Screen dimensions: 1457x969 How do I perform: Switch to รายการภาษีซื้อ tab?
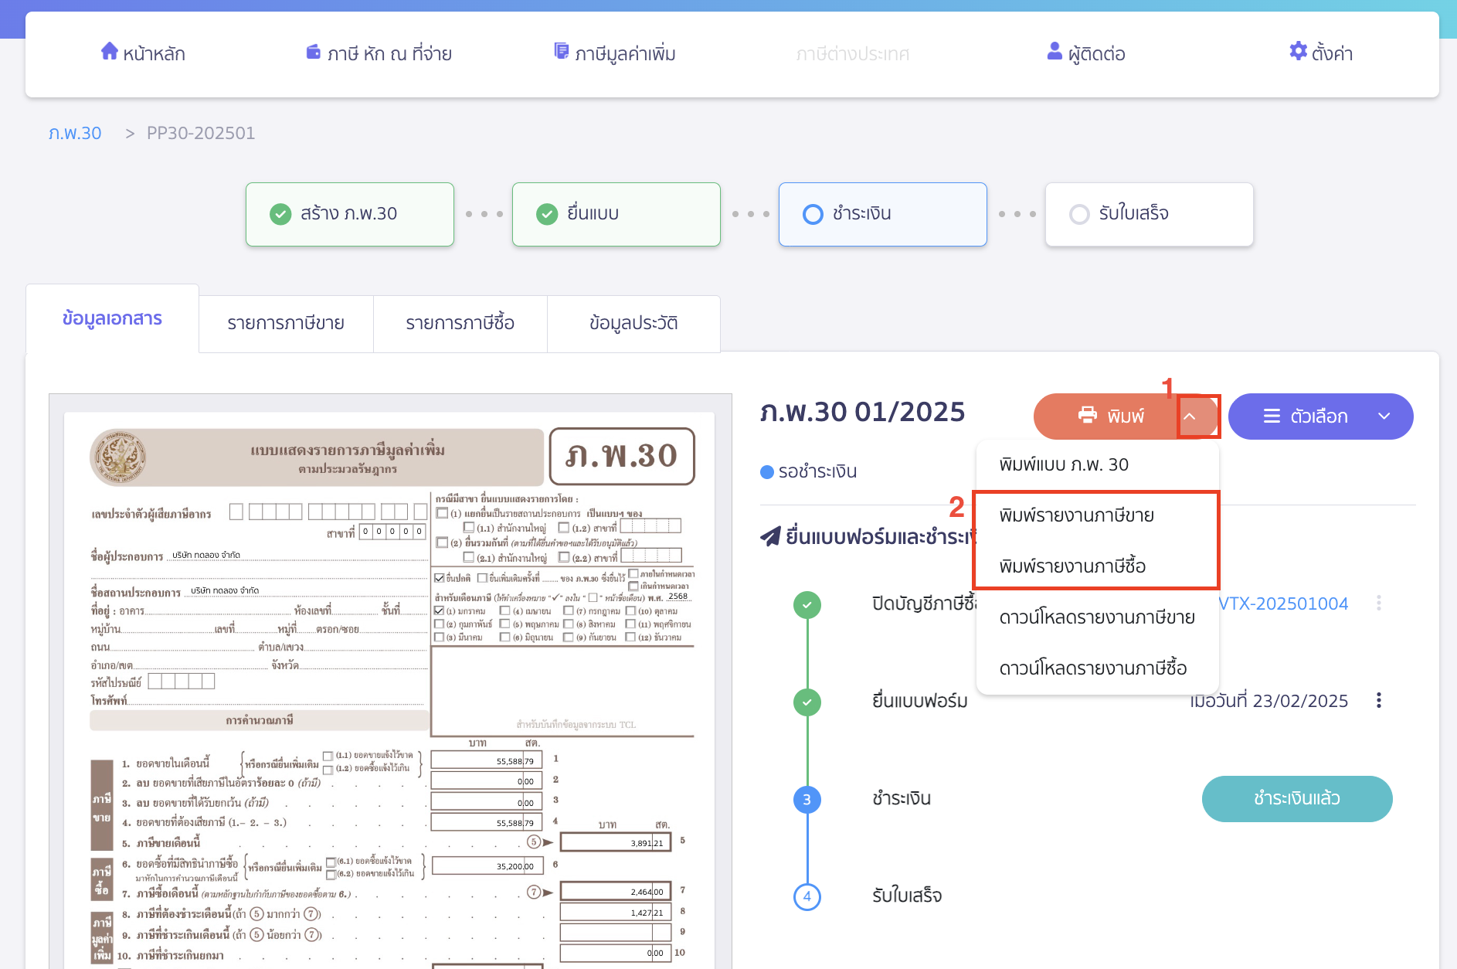tap(460, 323)
